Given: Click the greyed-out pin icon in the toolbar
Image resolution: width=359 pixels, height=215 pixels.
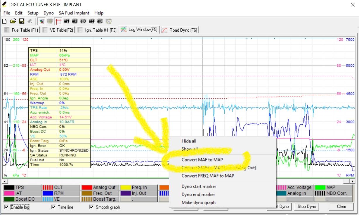Looking at the screenshot, I should coord(30,21).
